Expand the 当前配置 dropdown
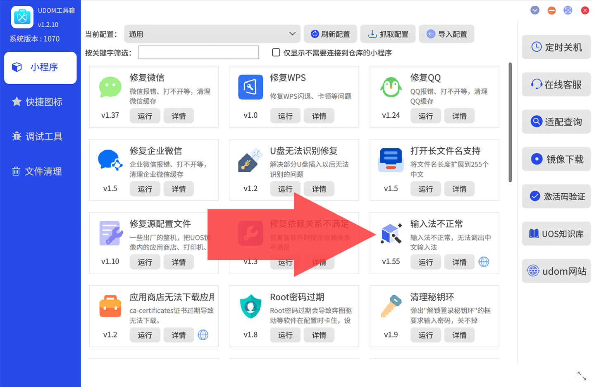Viewport: 594px width, 387px height. click(x=212, y=34)
